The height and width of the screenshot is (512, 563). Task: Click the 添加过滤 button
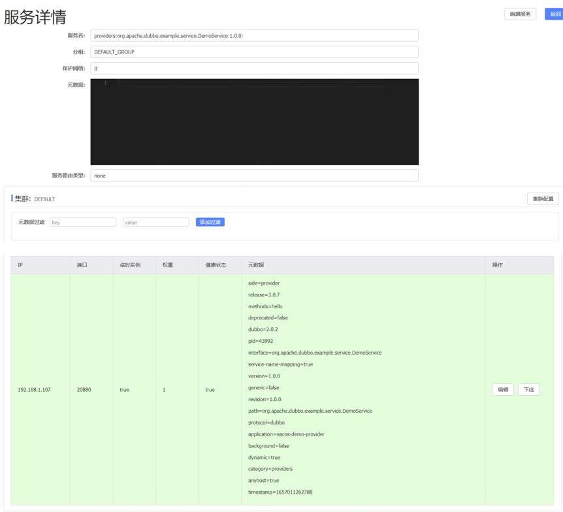[210, 222]
